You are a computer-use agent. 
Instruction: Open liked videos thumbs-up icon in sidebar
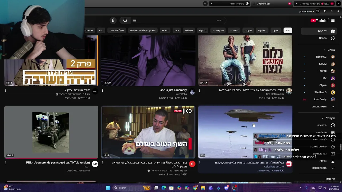tap(333, 147)
